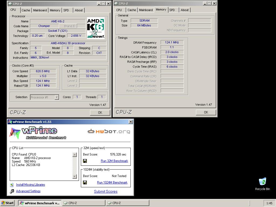Activate the second CPU-Z taskbar button

pyautogui.click(x=127, y=203)
